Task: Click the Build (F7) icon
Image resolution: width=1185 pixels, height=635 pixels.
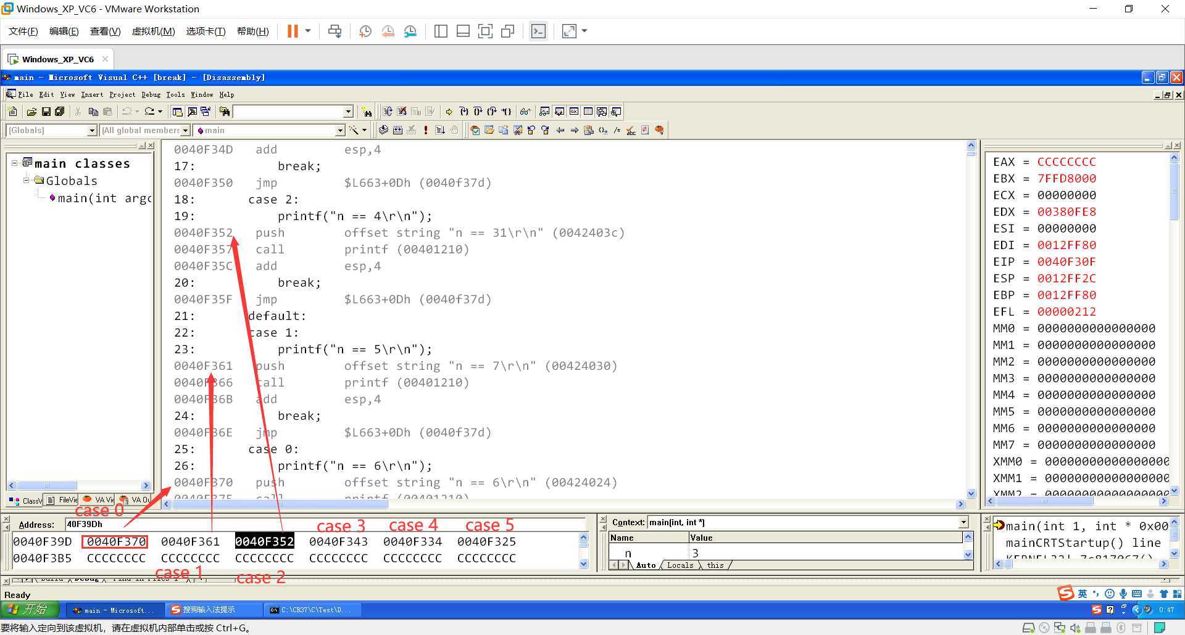Action: coord(397,130)
